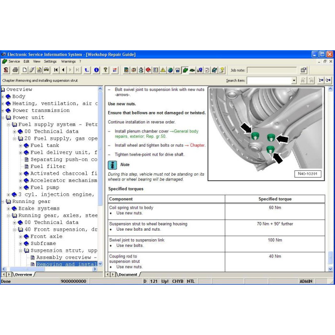Click the document with question mark icon

(222, 70)
